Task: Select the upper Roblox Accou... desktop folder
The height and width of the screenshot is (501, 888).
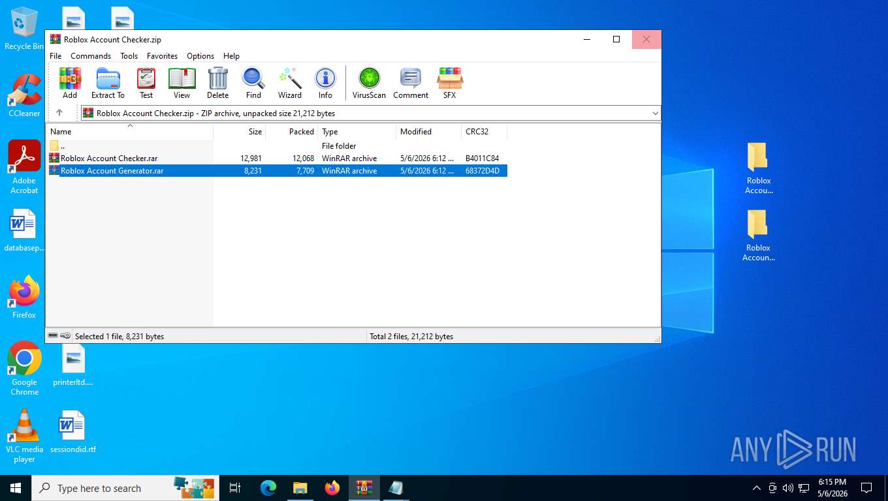Action: coord(759,168)
